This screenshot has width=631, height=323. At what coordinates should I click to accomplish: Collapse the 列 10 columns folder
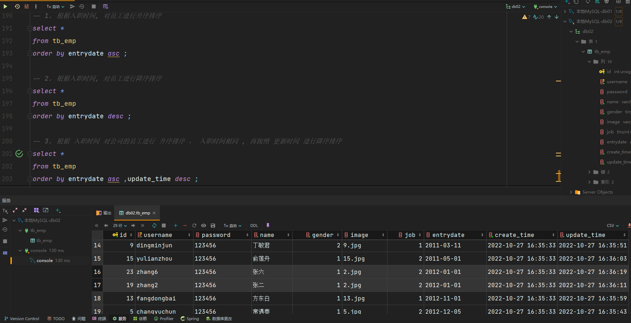[x=589, y=62]
